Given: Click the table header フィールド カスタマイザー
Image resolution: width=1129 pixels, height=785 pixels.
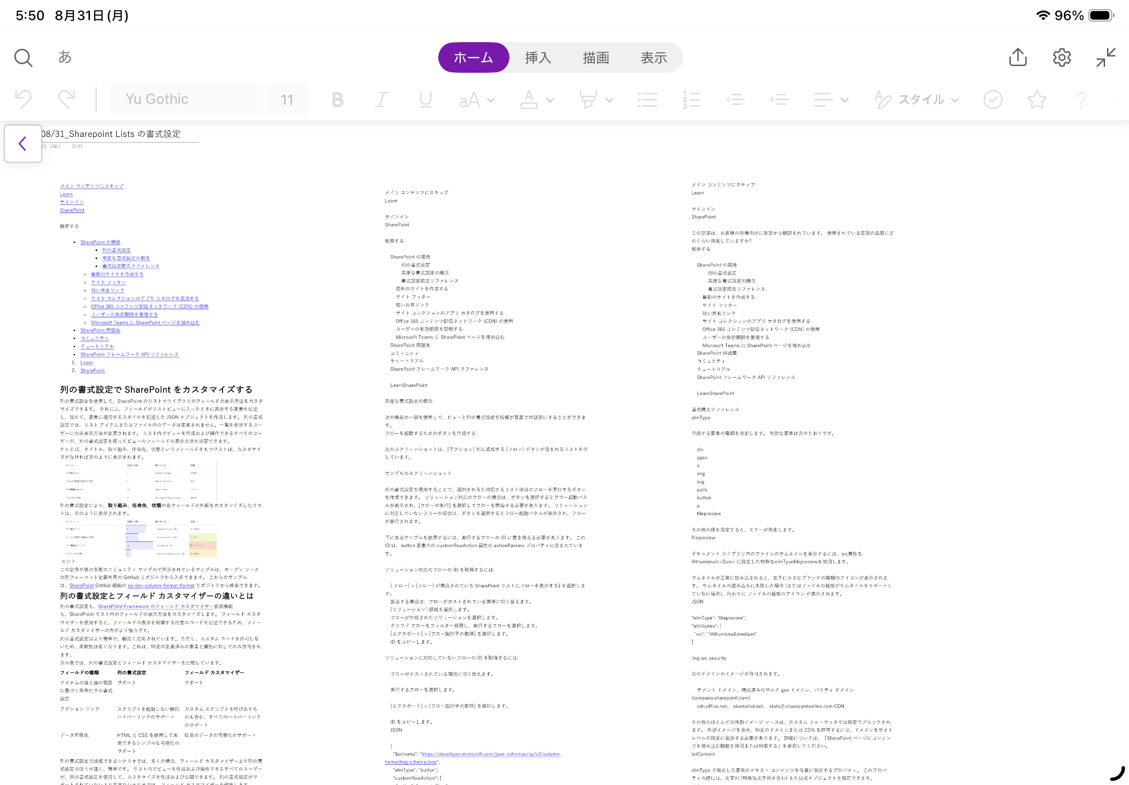Looking at the screenshot, I should coord(214,673).
